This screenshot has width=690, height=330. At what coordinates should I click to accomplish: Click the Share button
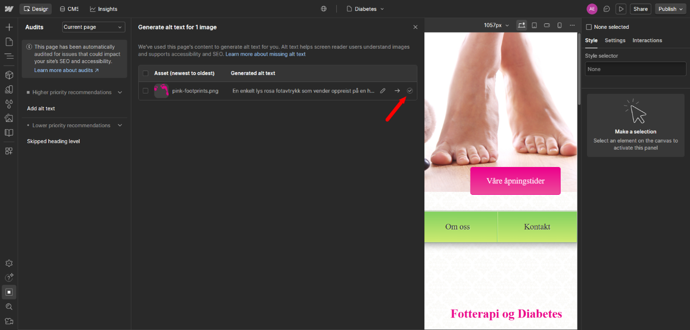tap(640, 9)
